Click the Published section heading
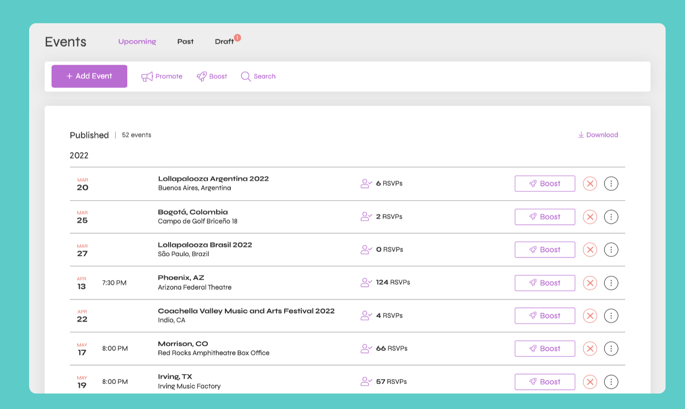Image resolution: width=685 pixels, height=409 pixels. (89, 135)
